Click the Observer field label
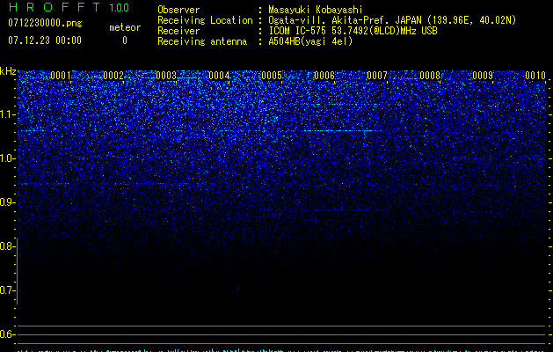 178,10
